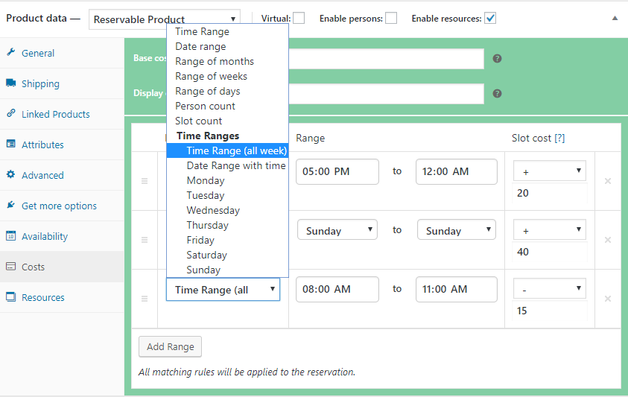
Task: Open the first Sunday day dropdown
Action: (x=337, y=230)
